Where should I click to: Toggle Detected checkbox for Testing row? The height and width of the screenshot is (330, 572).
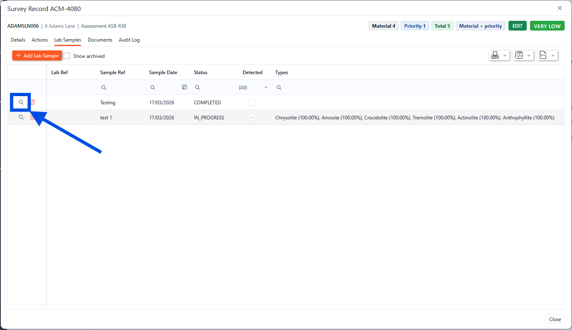[253, 102]
